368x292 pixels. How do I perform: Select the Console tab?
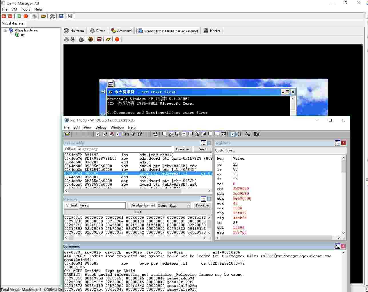click(168, 31)
